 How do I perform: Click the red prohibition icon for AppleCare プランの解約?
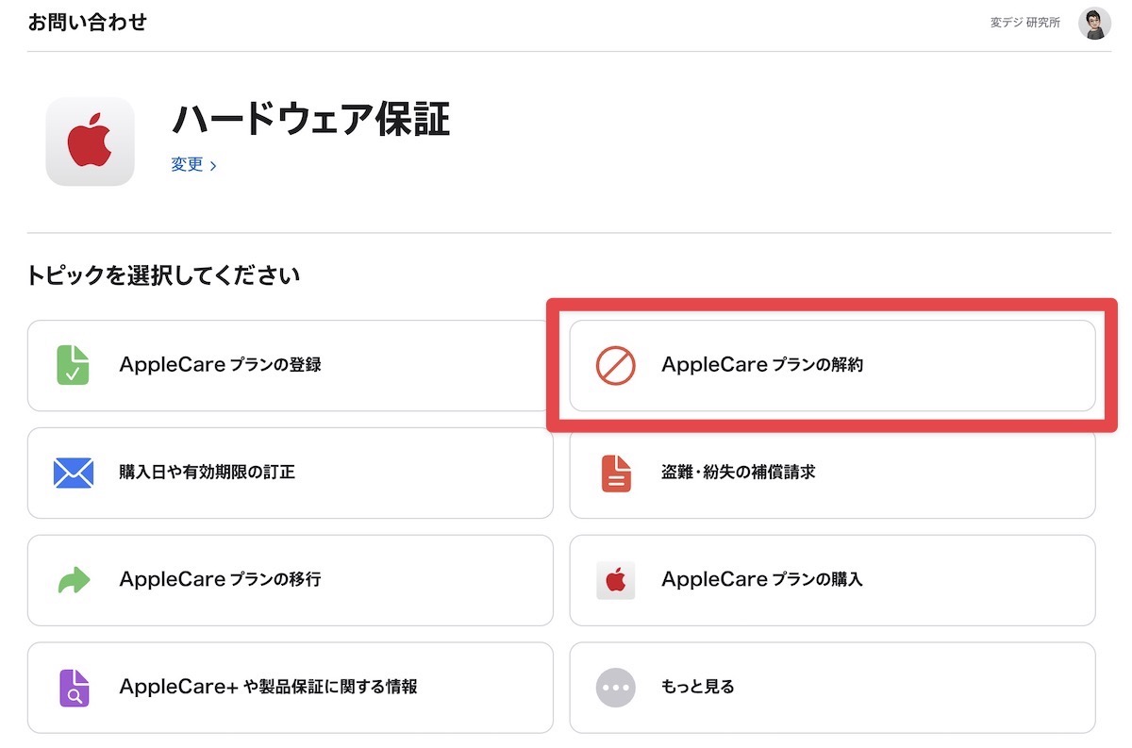(x=615, y=365)
